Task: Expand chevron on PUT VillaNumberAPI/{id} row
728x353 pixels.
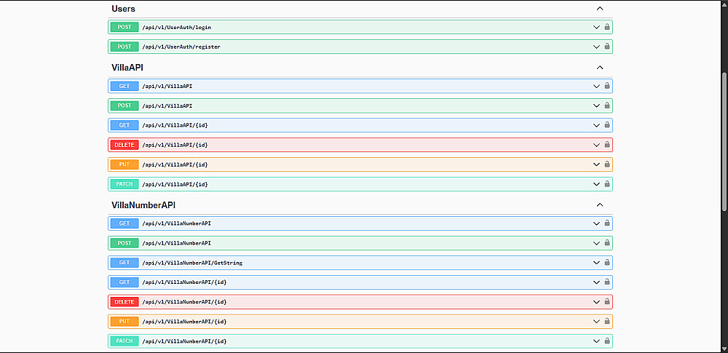Action: tap(597, 322)
